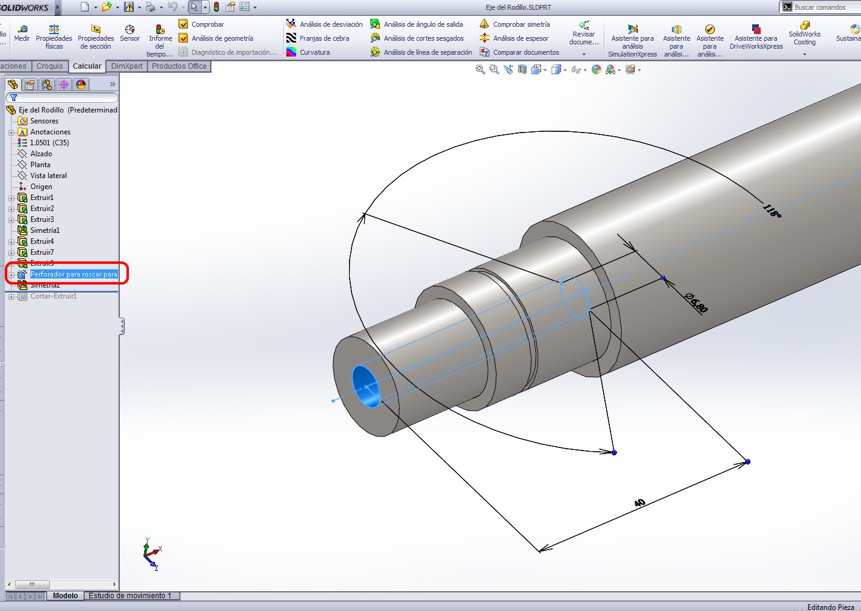Select the cursor Select tool
The image size is (861, 611).
coord(194,7)
